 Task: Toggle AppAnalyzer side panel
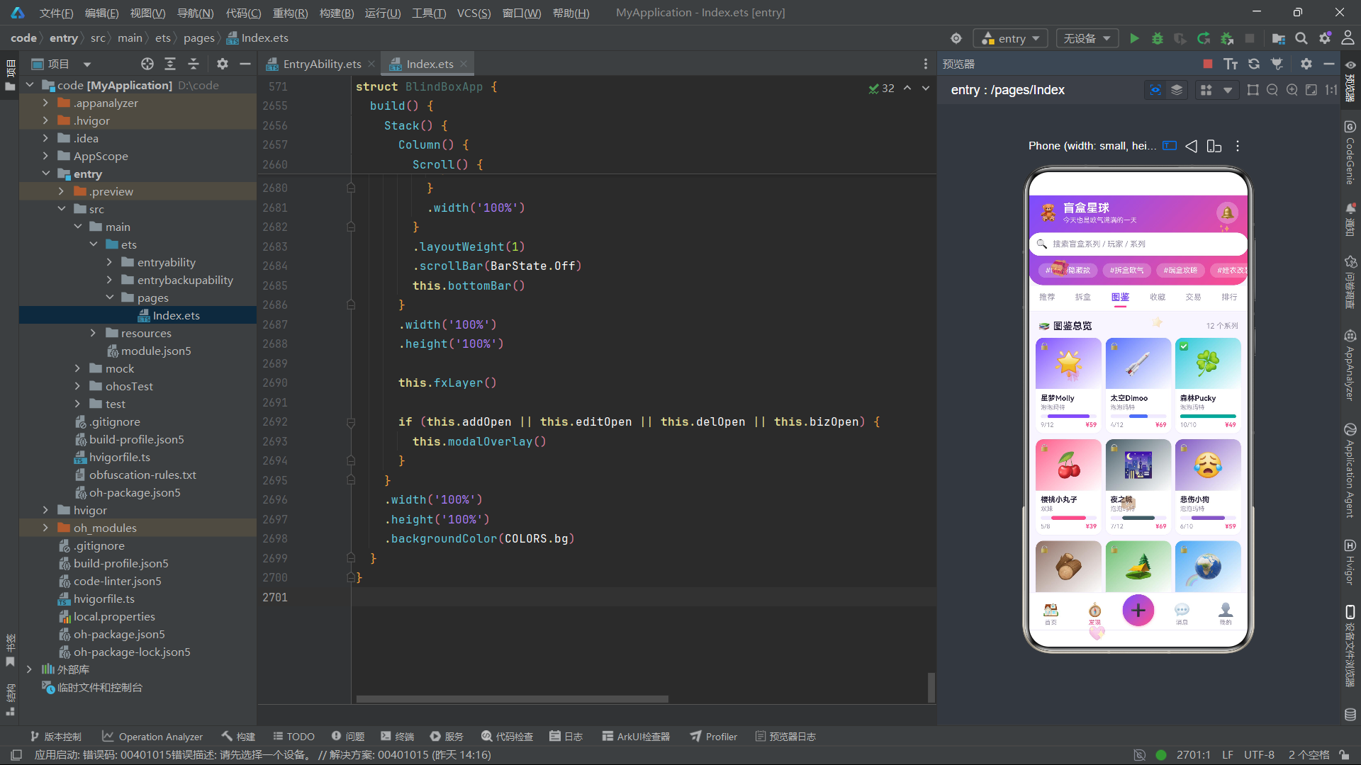point(1350,365)
